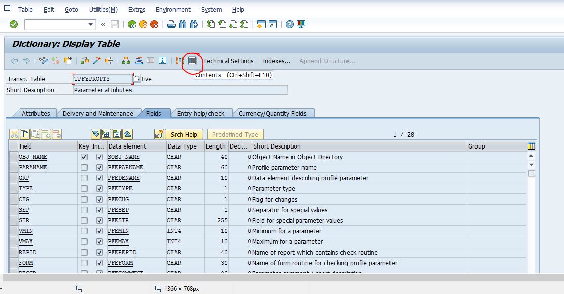Image resolution: width=564 pixels, height=294 pixels.
Task: Uncheck Initial Values for the GRP field
Action: coord(98,178)
